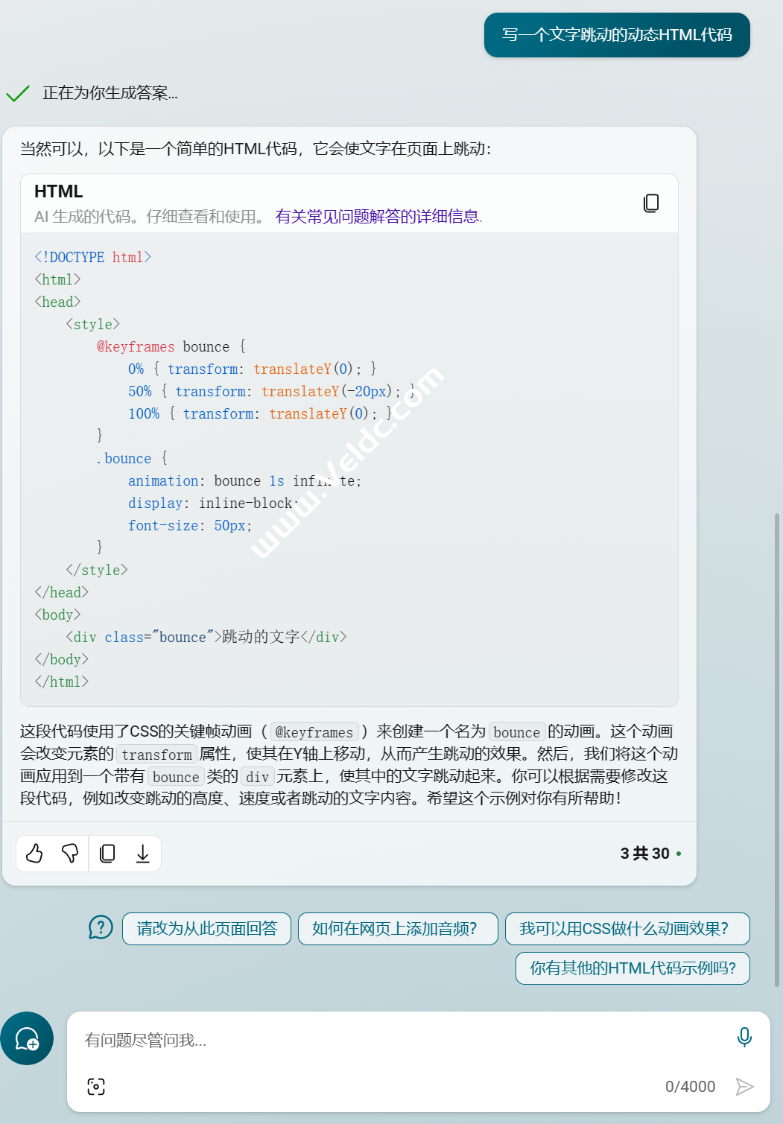Screen dimensions: 783x1124
Task: Open visual search image input
Action: [x=96, y=1087]
